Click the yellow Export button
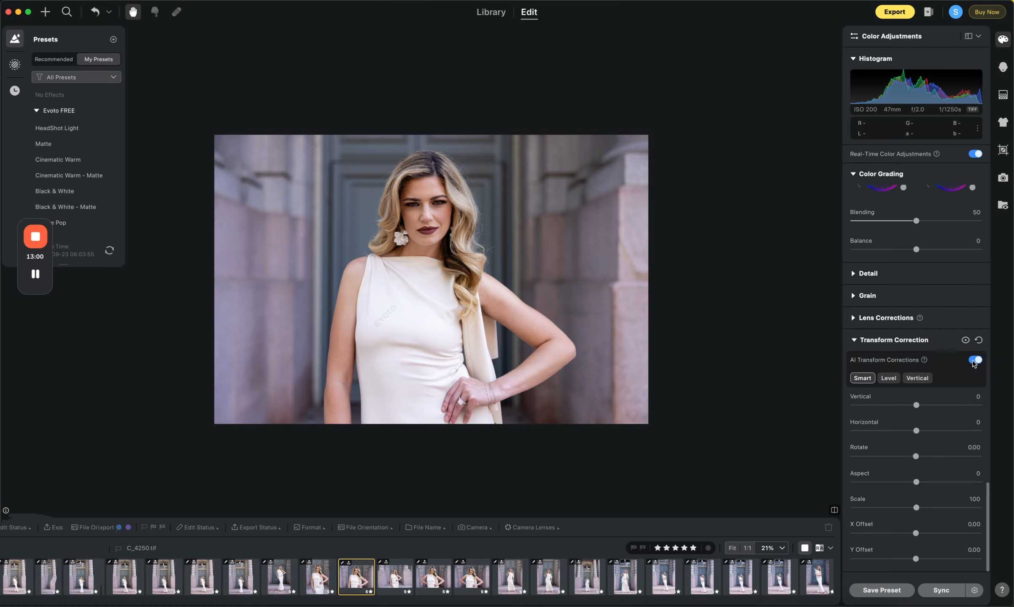Viewport: 1014px width, 607px height. [x=895, y=12]
